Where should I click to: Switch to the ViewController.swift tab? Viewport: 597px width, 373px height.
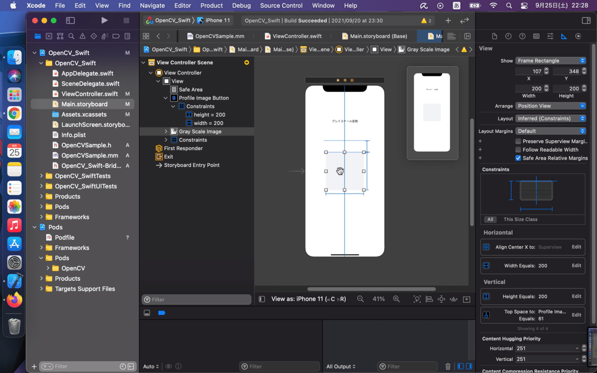click(297, 36)
